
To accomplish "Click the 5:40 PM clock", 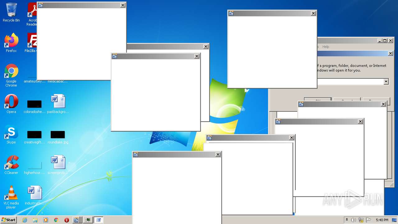I will (382, 220).
